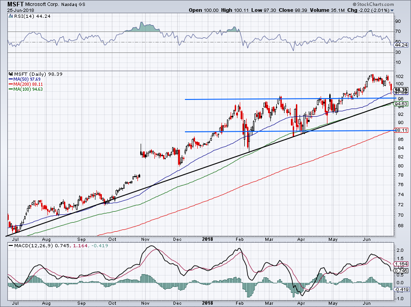
Task: Click the 2.0 label on MACD axis
Action: pyautogui.click(x=400, y=250)
